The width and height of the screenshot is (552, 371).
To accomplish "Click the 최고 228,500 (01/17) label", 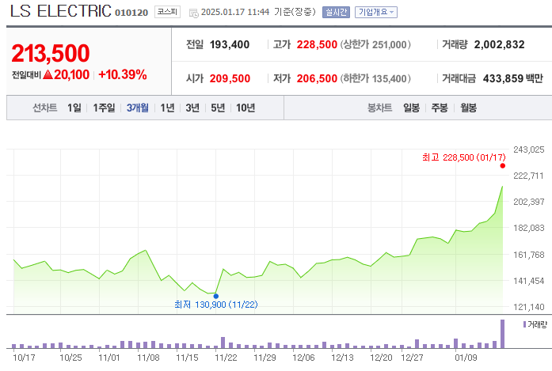I will point(463,157).
